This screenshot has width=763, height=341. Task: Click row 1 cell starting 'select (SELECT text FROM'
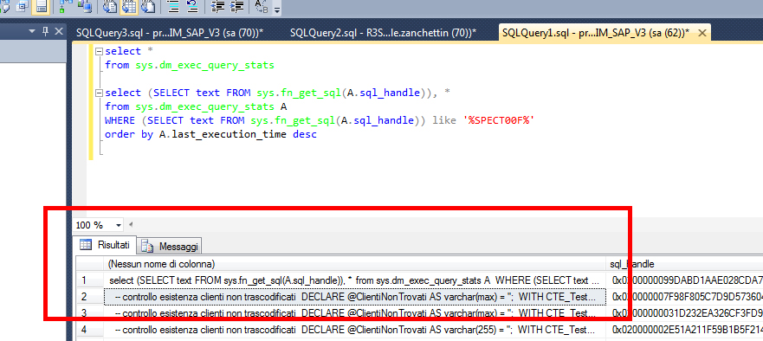(355, 280)
